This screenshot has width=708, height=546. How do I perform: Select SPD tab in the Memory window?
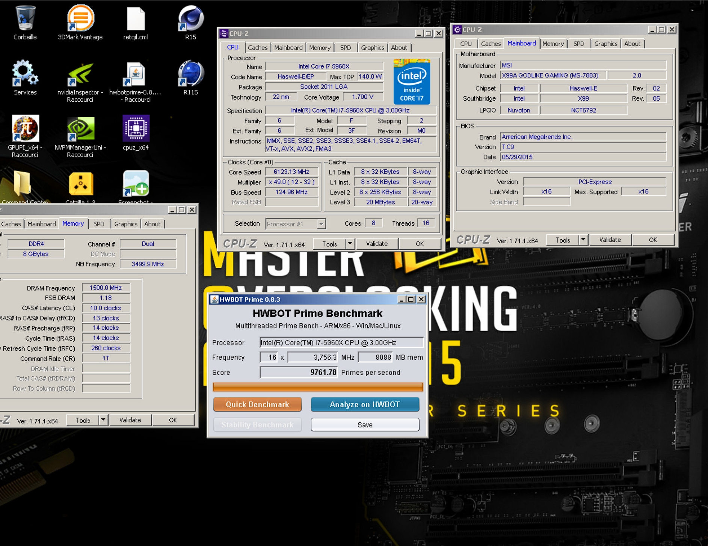[99, 224]
